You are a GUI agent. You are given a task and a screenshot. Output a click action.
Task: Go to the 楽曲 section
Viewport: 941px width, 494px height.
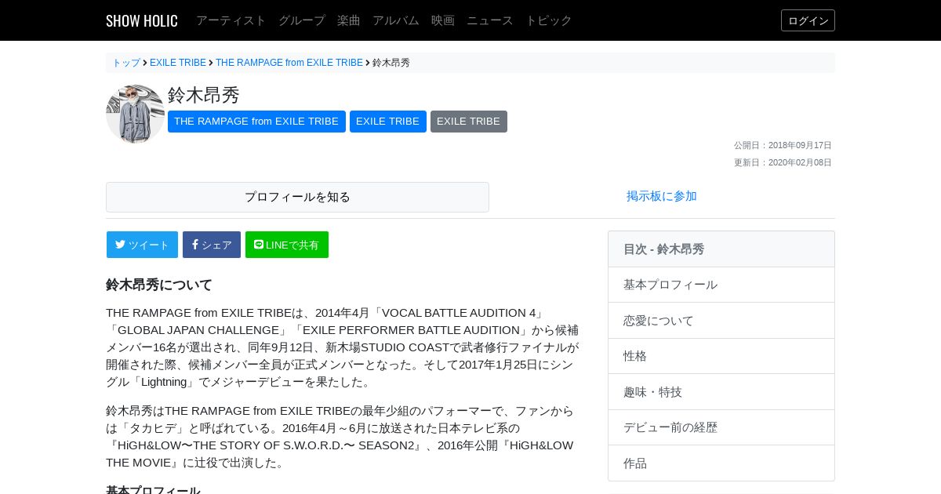[x=349, y=20]
